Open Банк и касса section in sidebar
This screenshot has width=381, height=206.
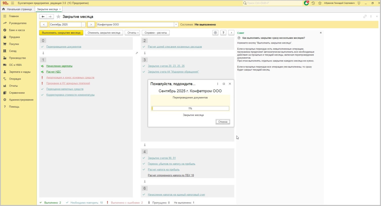(x=17, y=30)
